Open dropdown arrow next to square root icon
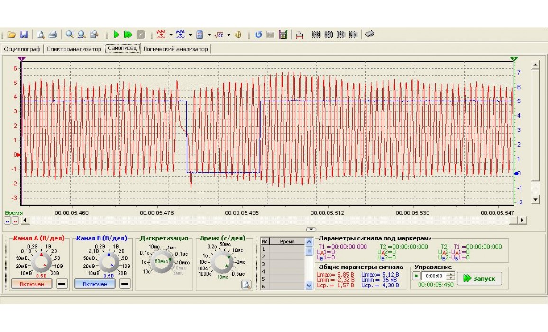 [x=228, y=35]
